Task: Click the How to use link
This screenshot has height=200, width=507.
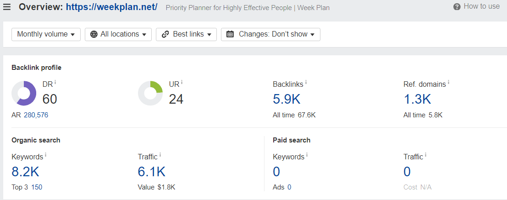Action: 481,6
